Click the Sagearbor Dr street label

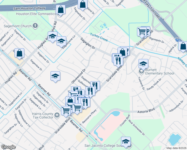tap(79, 13)
